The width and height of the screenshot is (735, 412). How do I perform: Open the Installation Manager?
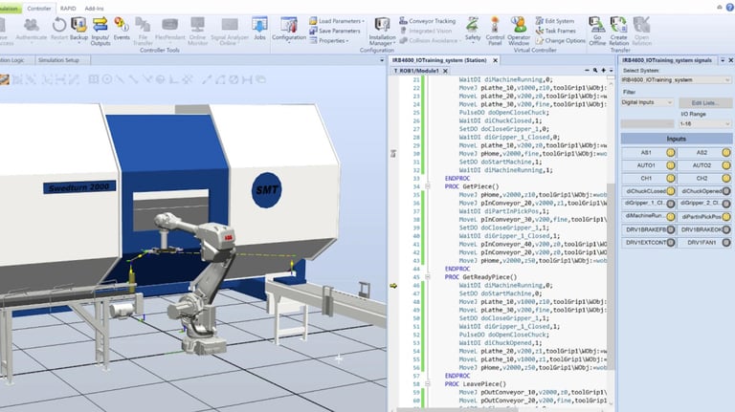tap(382, 31)
